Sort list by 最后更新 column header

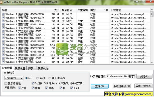click(x=68, y=10)
